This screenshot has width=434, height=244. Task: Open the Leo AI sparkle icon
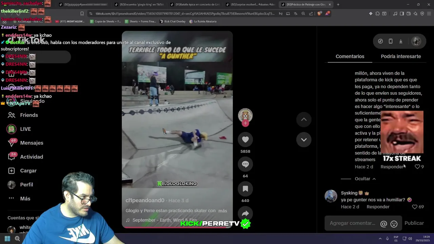coord(415,14)
